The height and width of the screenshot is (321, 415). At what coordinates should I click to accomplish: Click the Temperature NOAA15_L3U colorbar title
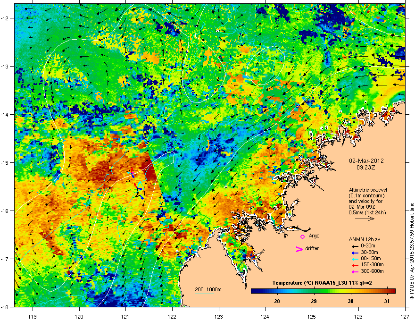click(322, 283)
